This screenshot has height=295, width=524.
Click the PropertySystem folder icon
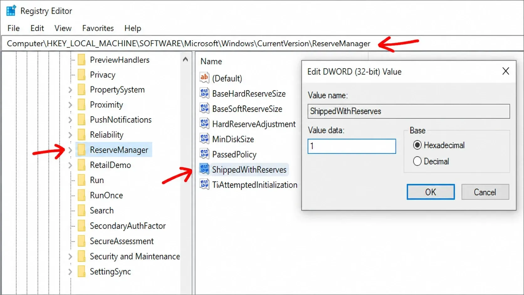[81, 90]
